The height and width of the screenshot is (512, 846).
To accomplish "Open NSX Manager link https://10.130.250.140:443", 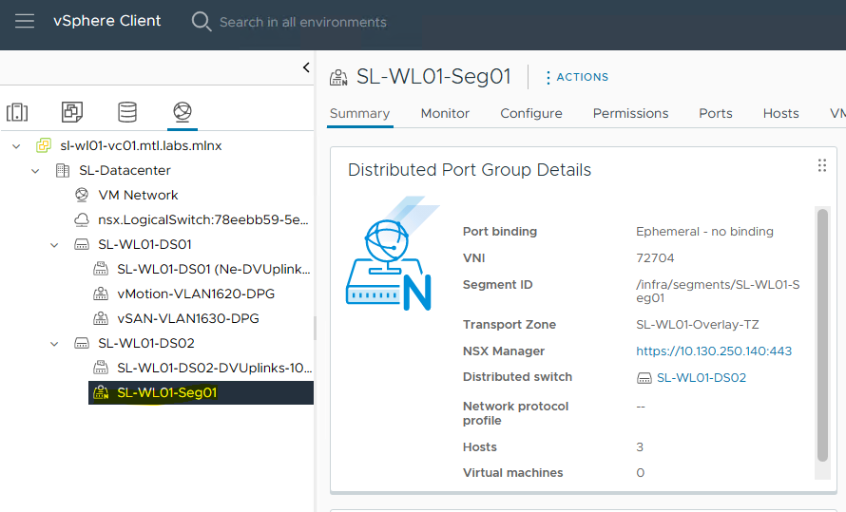I will [x=714, y=351].
